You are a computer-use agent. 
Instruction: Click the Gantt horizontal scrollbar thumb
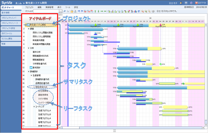[71, 128]
